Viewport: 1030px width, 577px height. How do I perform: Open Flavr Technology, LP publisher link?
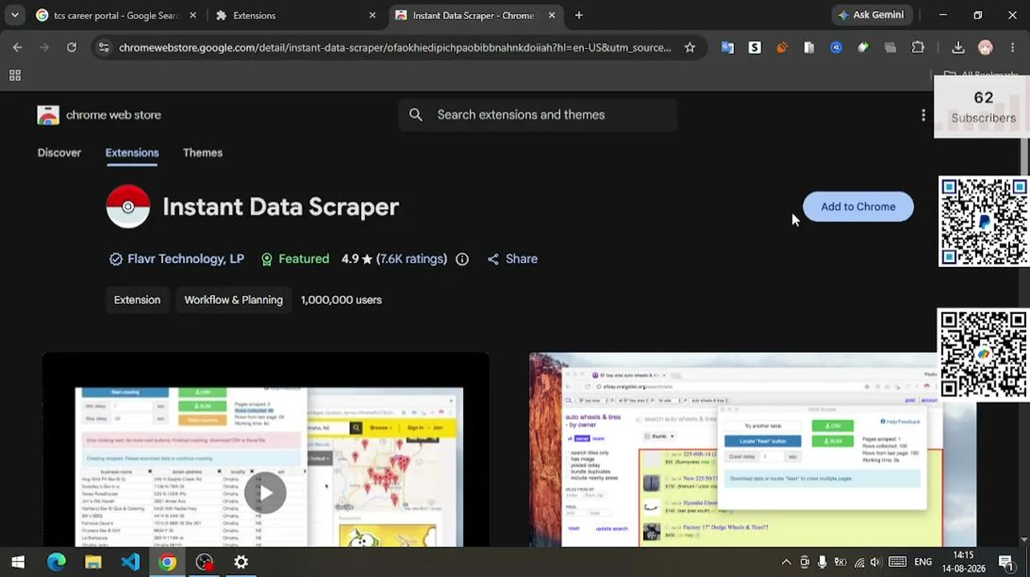[185, 259]
